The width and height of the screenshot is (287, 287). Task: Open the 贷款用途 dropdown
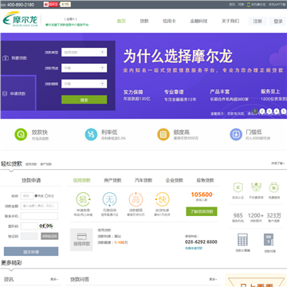[84, 68]
